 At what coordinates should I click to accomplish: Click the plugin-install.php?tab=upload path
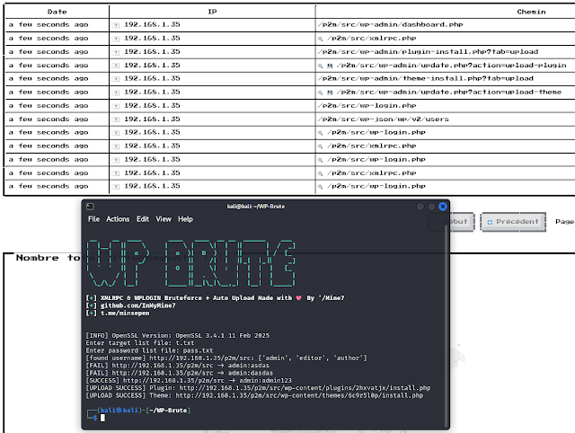(428, 52)
